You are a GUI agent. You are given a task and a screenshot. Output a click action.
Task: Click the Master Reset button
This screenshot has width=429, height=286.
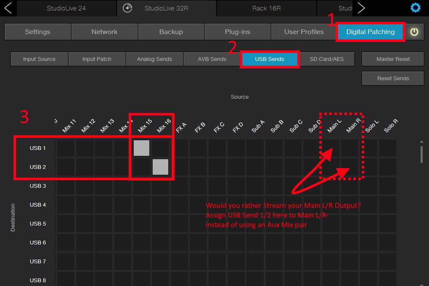click(392, 59)
